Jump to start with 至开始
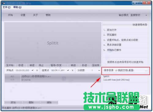This screenshot has width=153, height=112. [10, 65]
